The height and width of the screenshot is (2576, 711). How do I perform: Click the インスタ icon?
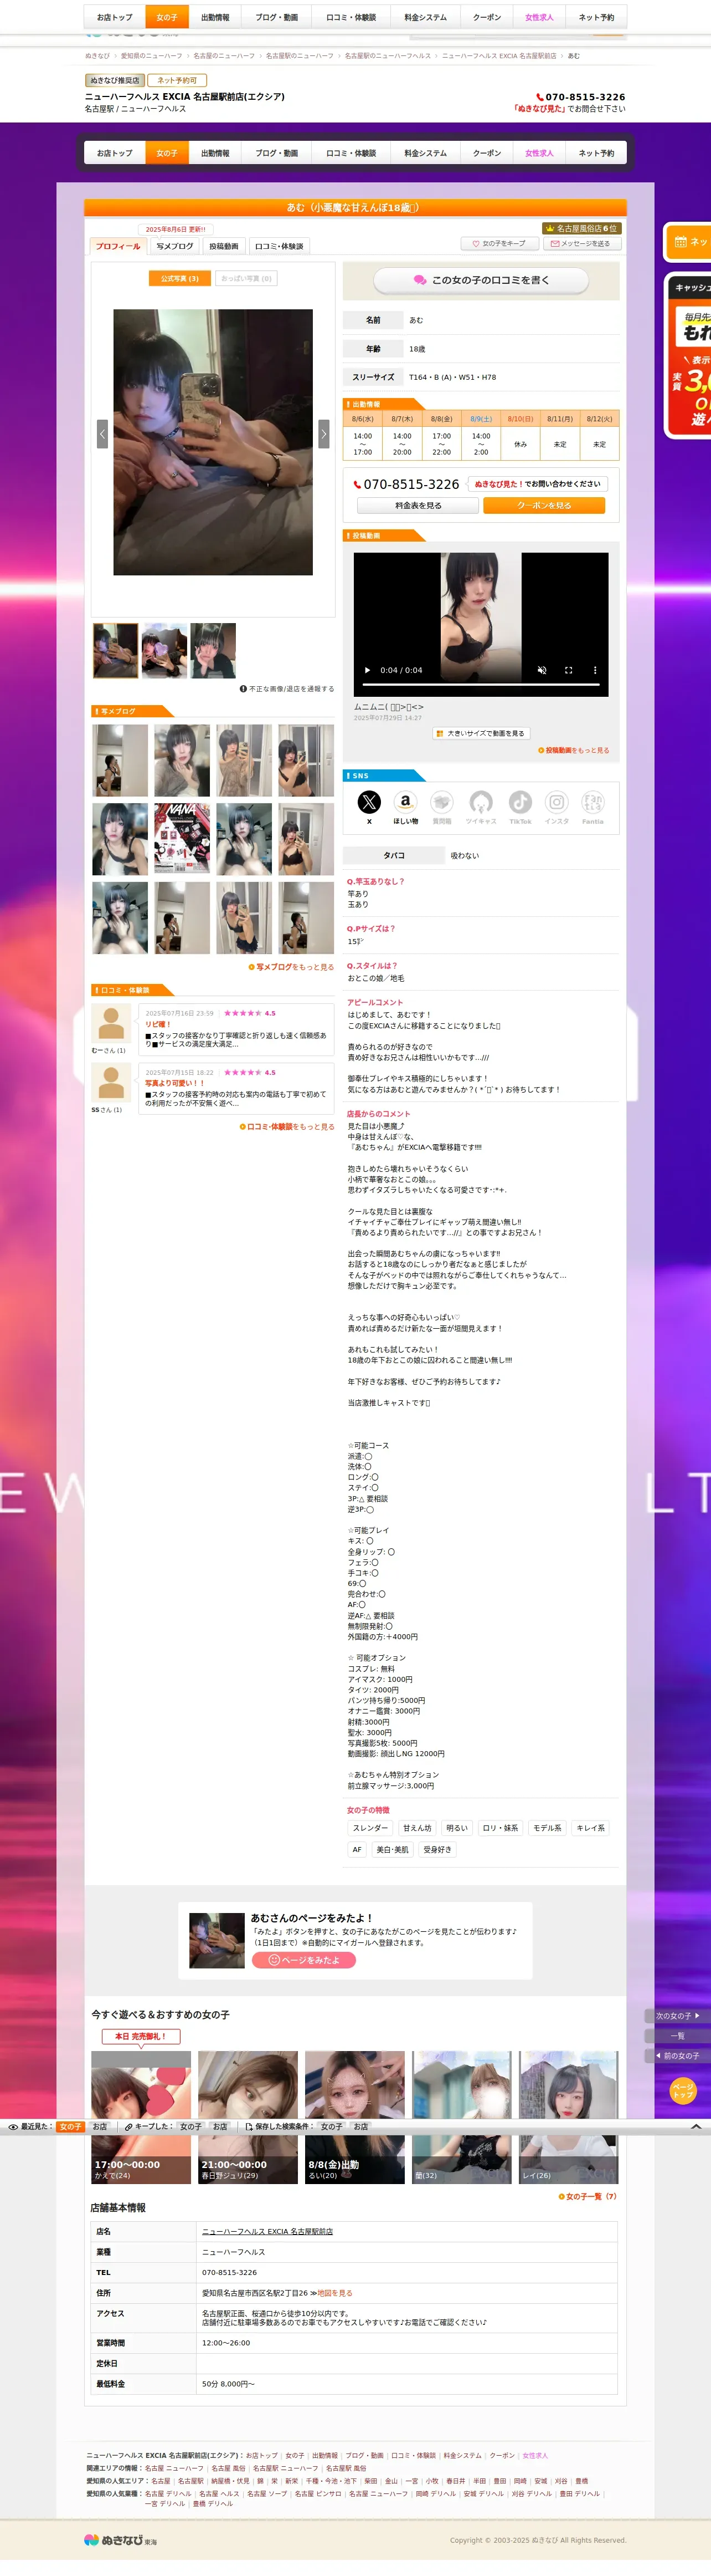point(557,801)
